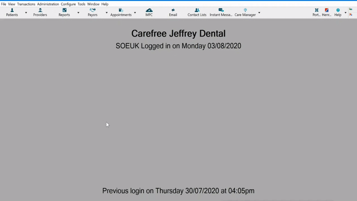Open the Transactions menu
The width and height of the screenshot is (357, 201).
[x=26, y=4]
